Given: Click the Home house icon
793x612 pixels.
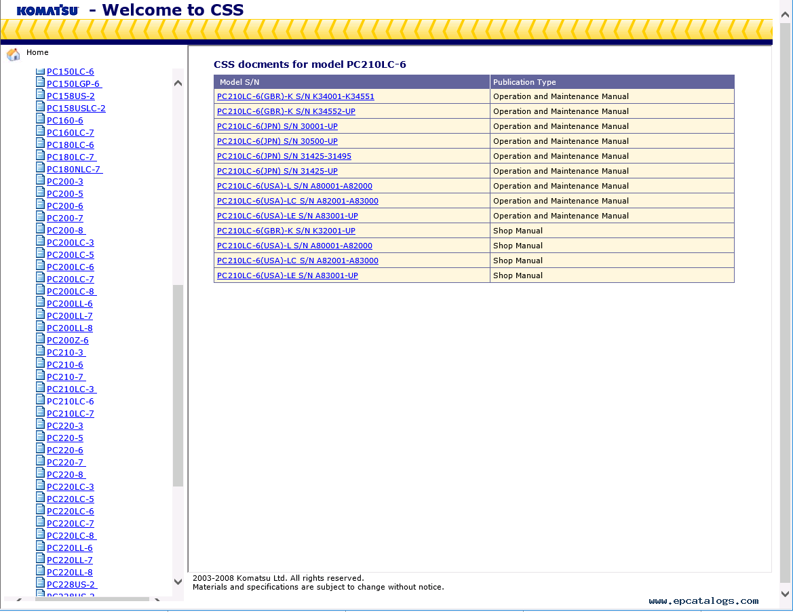Looking at the screenshot, I should pos(13,54).
